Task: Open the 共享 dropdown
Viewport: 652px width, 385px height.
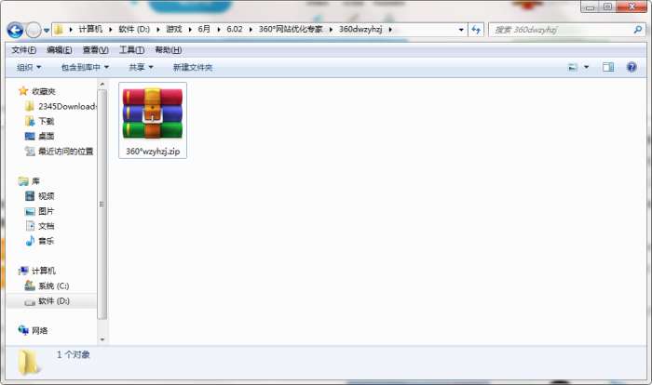Action: coord(141,67)
